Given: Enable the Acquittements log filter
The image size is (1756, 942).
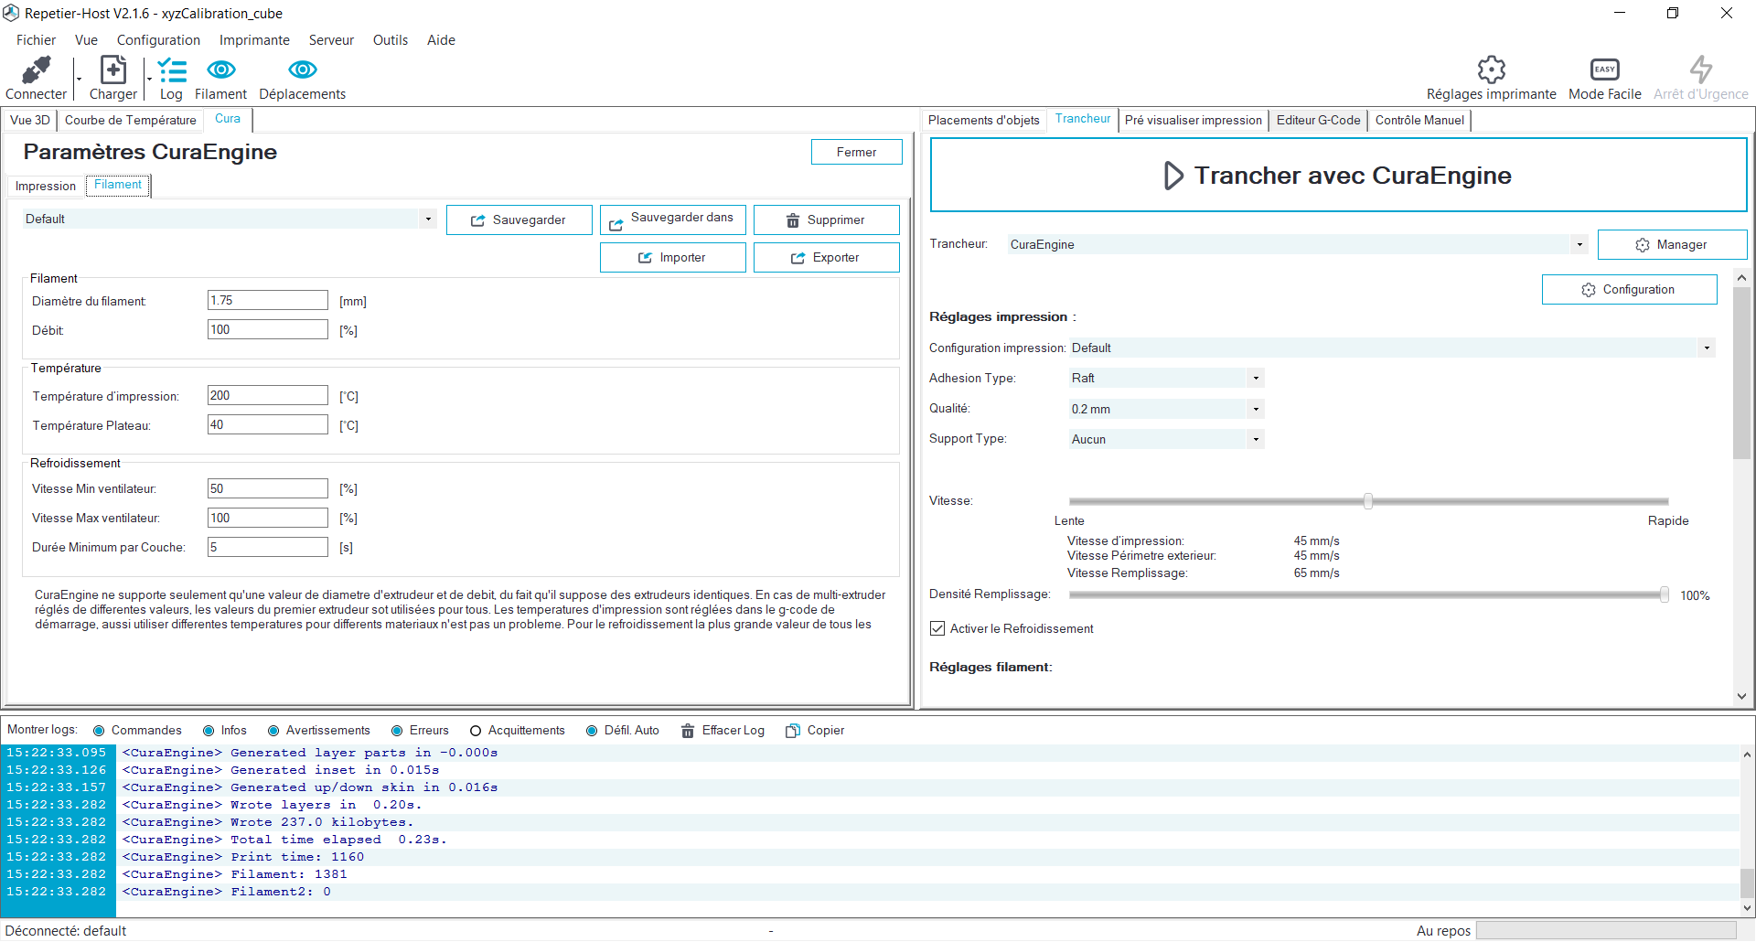Looking at the screenshot, I should point(476,731).
